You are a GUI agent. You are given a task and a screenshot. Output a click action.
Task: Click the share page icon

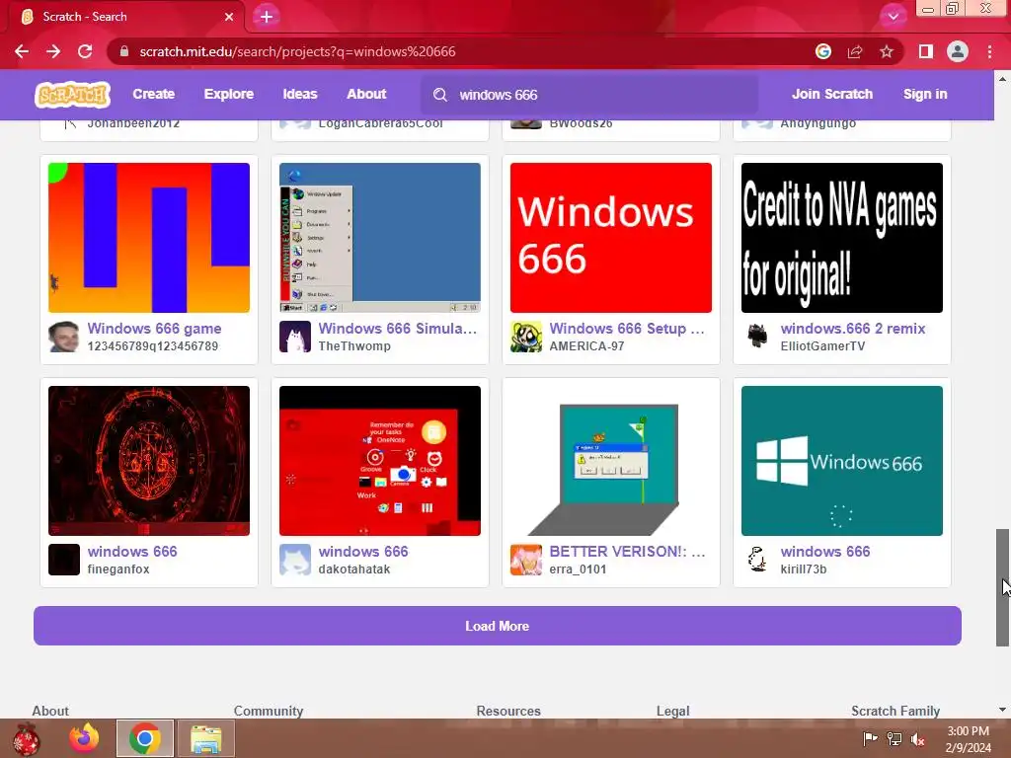[x=855, y=51]
